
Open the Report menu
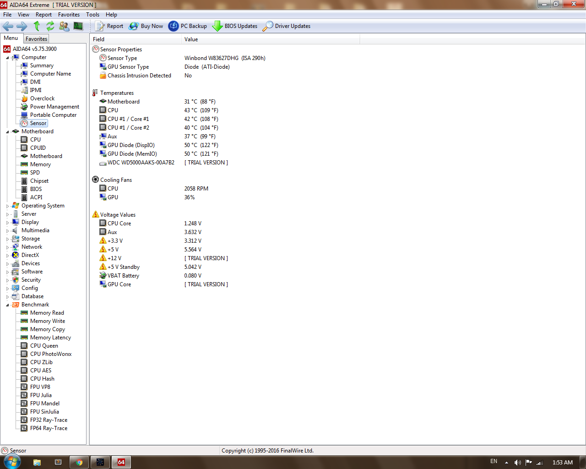click(x=43, y=15)
